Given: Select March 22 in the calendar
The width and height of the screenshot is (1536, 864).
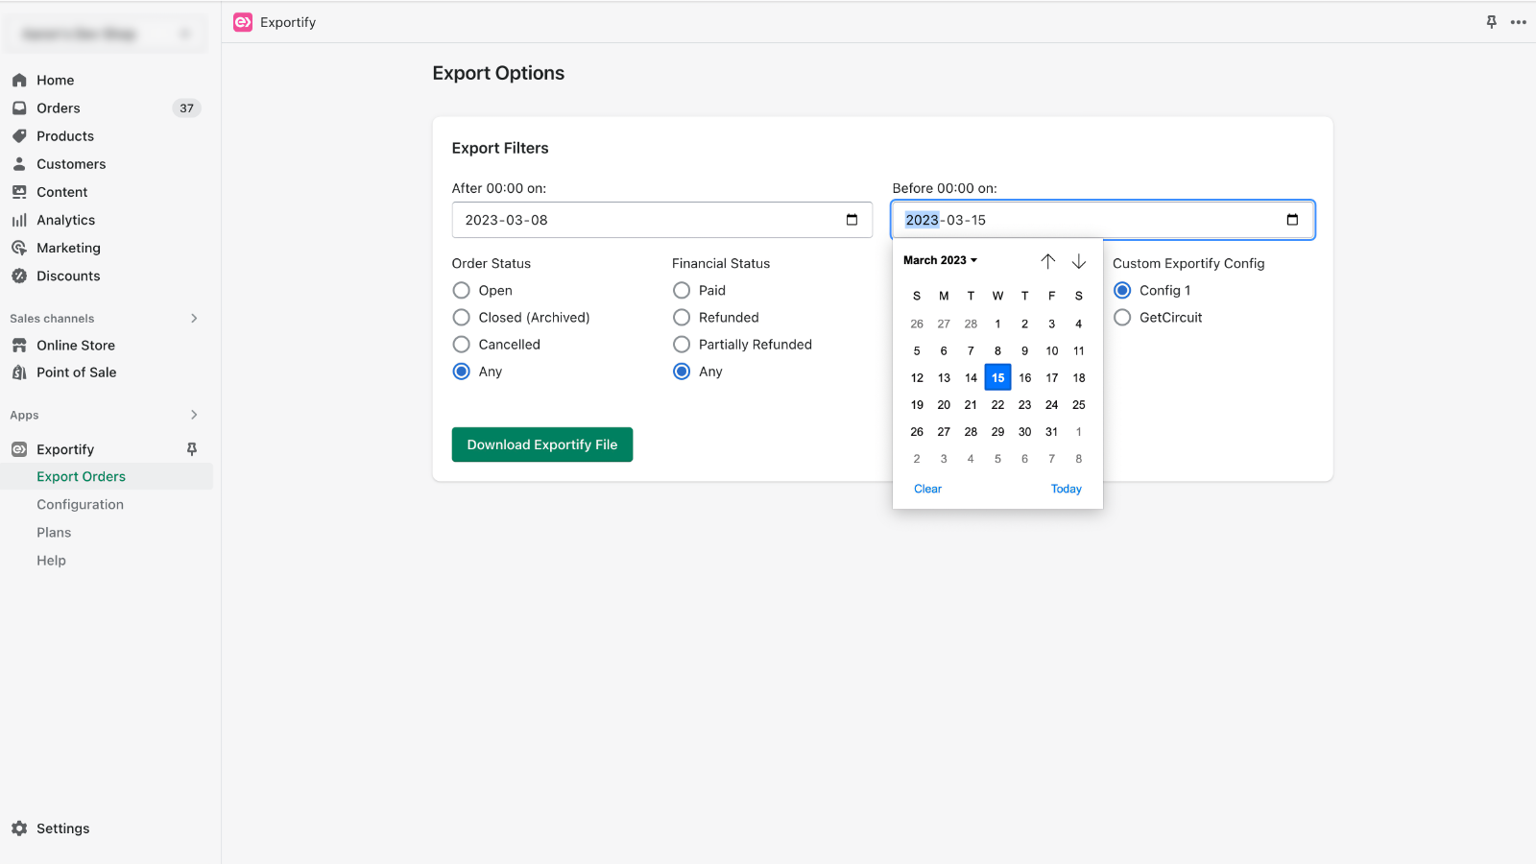Looking at the screenshot, I should click(x=997, y=404).
